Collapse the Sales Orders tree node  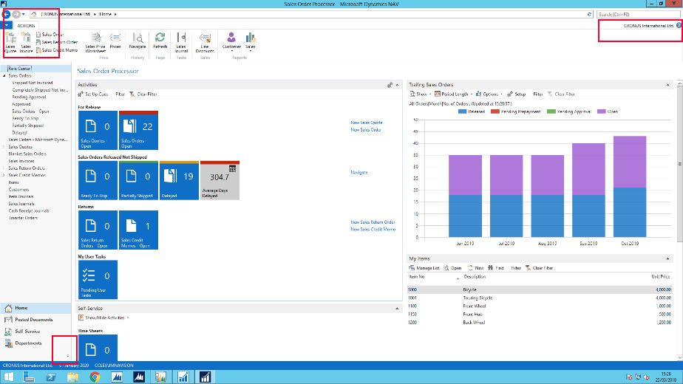coord(4,76)
